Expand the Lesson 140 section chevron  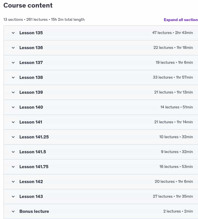point(13,108)
